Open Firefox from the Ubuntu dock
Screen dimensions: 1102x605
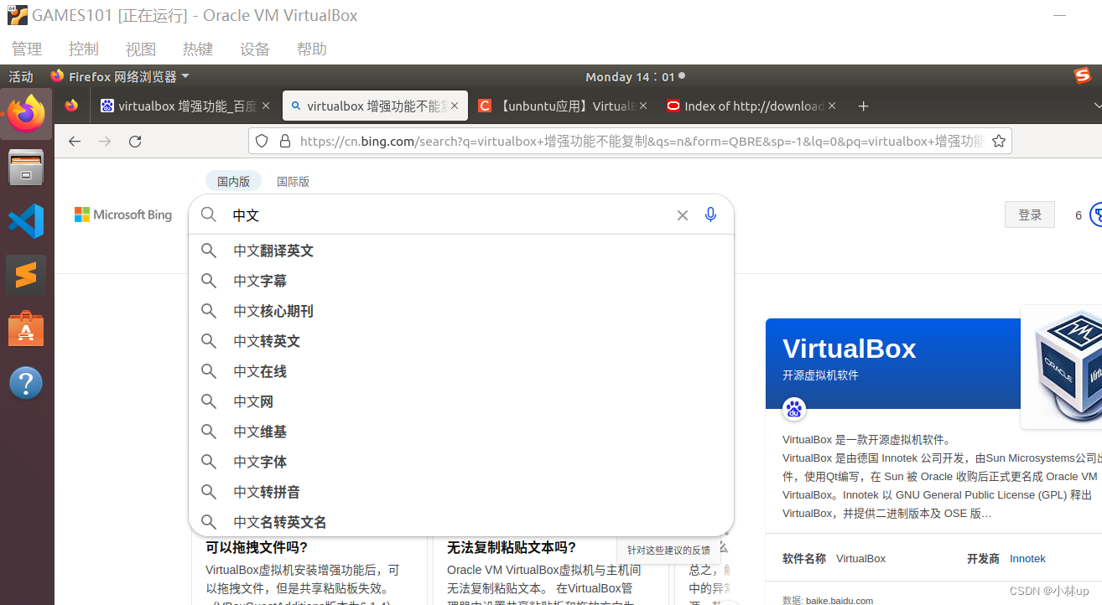[26, 113]
